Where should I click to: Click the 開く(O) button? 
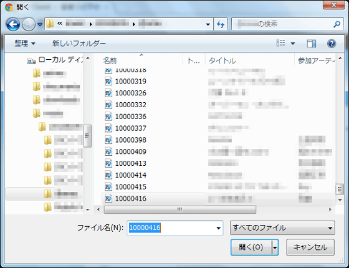click(251, 247)
